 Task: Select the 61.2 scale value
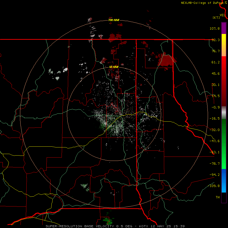(x=216, y=62)
